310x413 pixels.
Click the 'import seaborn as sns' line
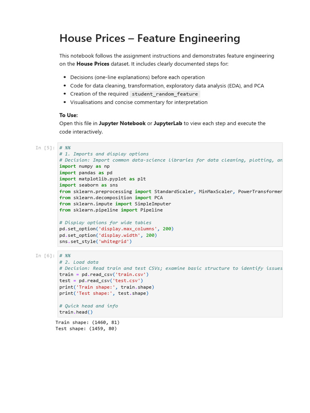pos(88,185)
